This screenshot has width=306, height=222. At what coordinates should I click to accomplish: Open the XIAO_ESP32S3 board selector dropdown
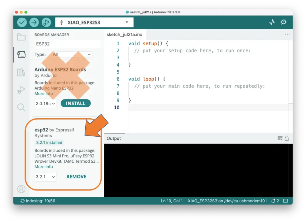click(94, 22)
